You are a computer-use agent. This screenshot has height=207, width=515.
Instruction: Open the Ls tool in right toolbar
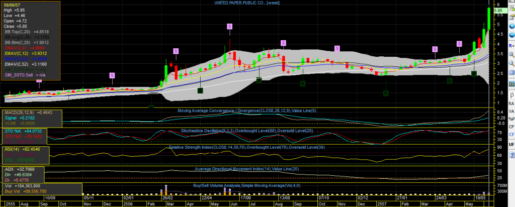click(x=511, y=84)
